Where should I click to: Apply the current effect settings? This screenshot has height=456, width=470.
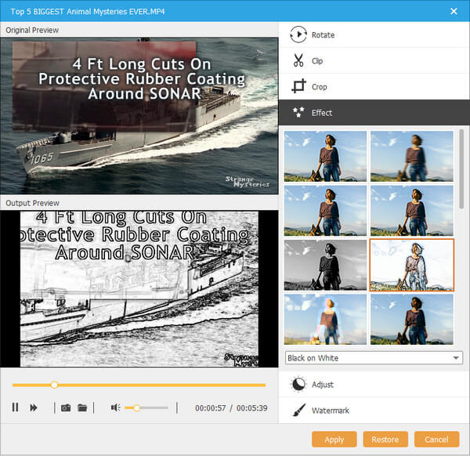tap(334, 440)
